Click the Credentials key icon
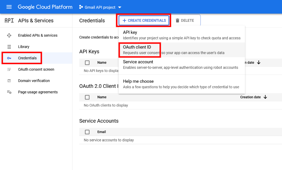The height and width of the screenshot is (170, 282). [x=9, y=58]
